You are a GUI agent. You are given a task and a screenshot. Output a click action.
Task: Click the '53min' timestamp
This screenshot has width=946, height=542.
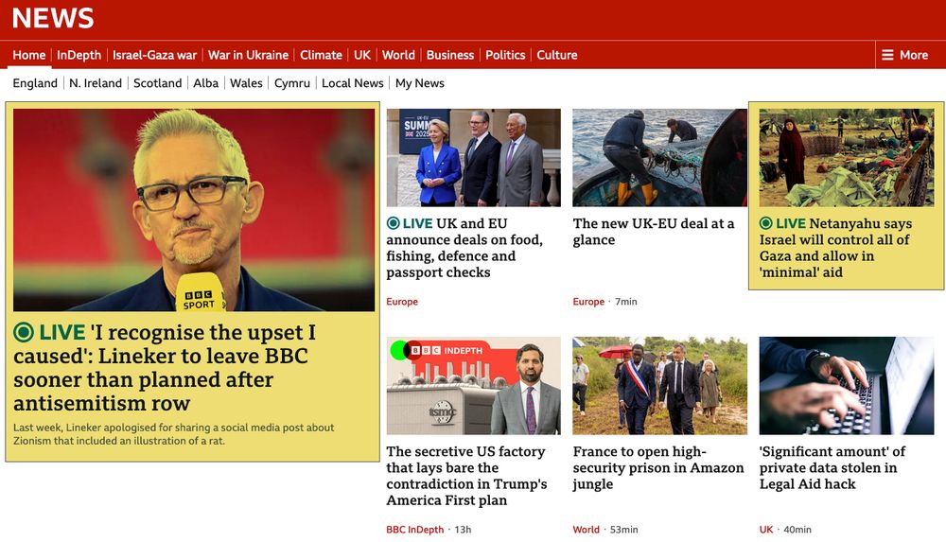pos(623,530)
